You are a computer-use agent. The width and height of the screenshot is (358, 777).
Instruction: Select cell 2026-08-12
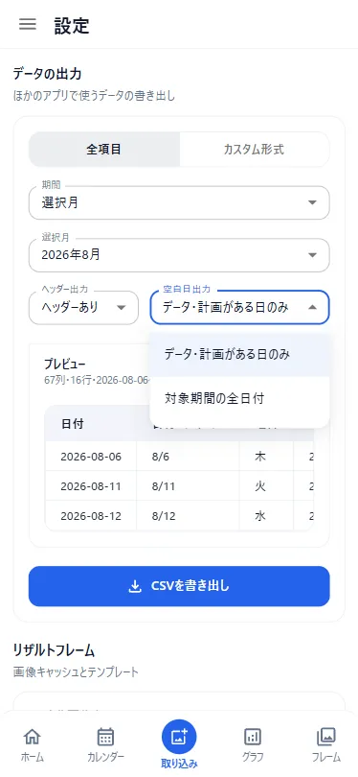pyautogui.click(x=91, y=516)
